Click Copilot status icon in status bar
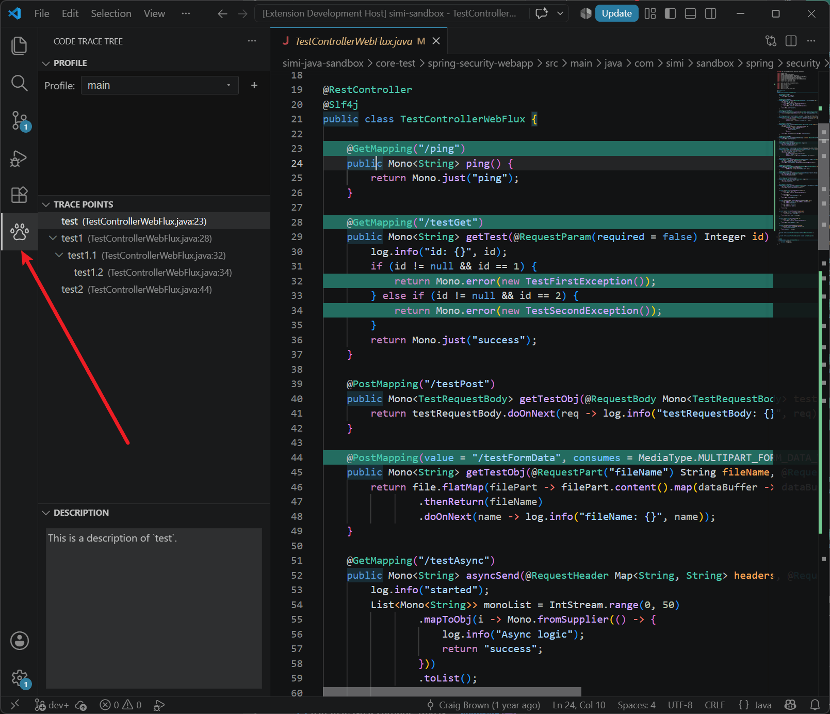830x714 pixels. click(790, 705)
